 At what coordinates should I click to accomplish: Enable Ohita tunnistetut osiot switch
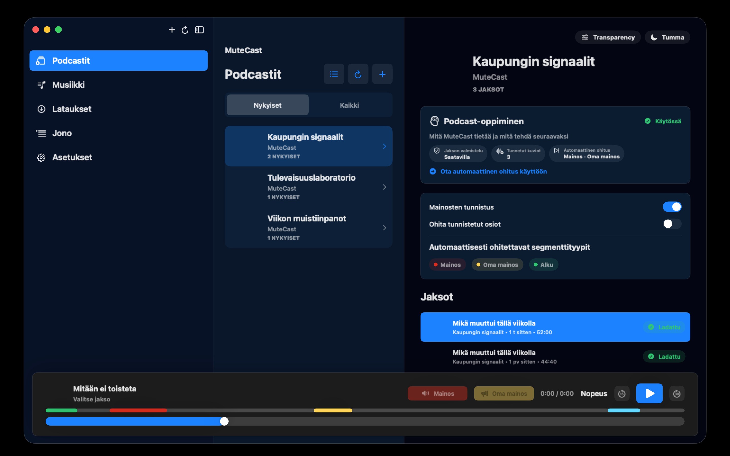coord(672,224)
